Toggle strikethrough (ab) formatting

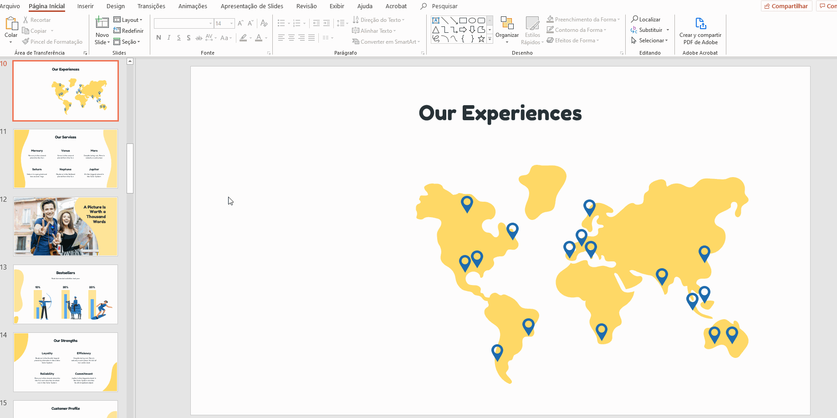coord(199,38)
